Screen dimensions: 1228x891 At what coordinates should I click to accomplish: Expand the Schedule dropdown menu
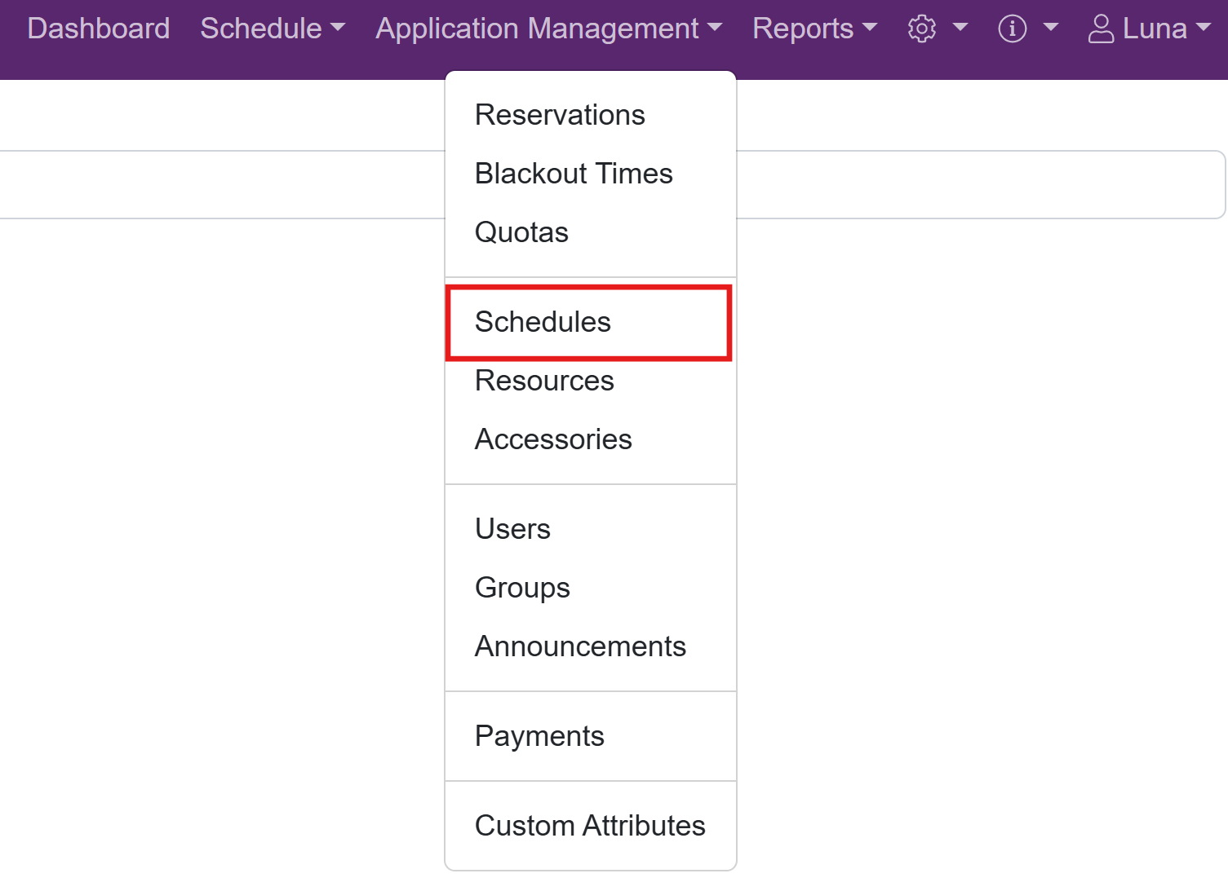(x=273, y=29)
